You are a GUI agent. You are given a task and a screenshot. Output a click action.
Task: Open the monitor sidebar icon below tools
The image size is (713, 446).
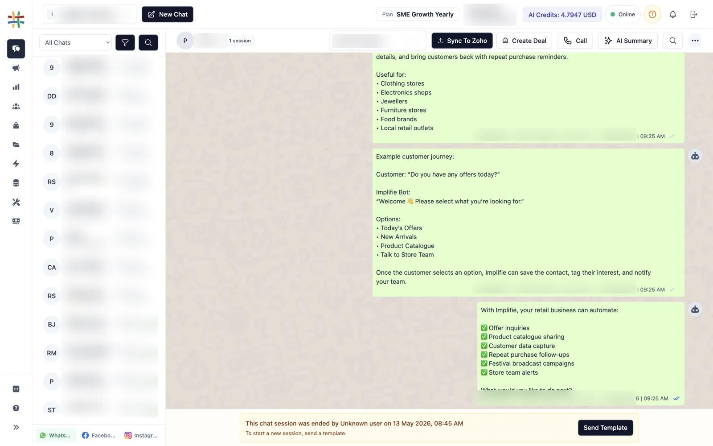coord(16,221)
